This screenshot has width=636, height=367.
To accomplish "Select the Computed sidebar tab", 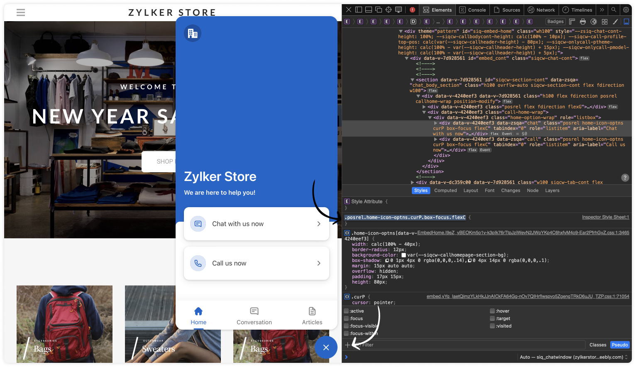I will point(445,191).
